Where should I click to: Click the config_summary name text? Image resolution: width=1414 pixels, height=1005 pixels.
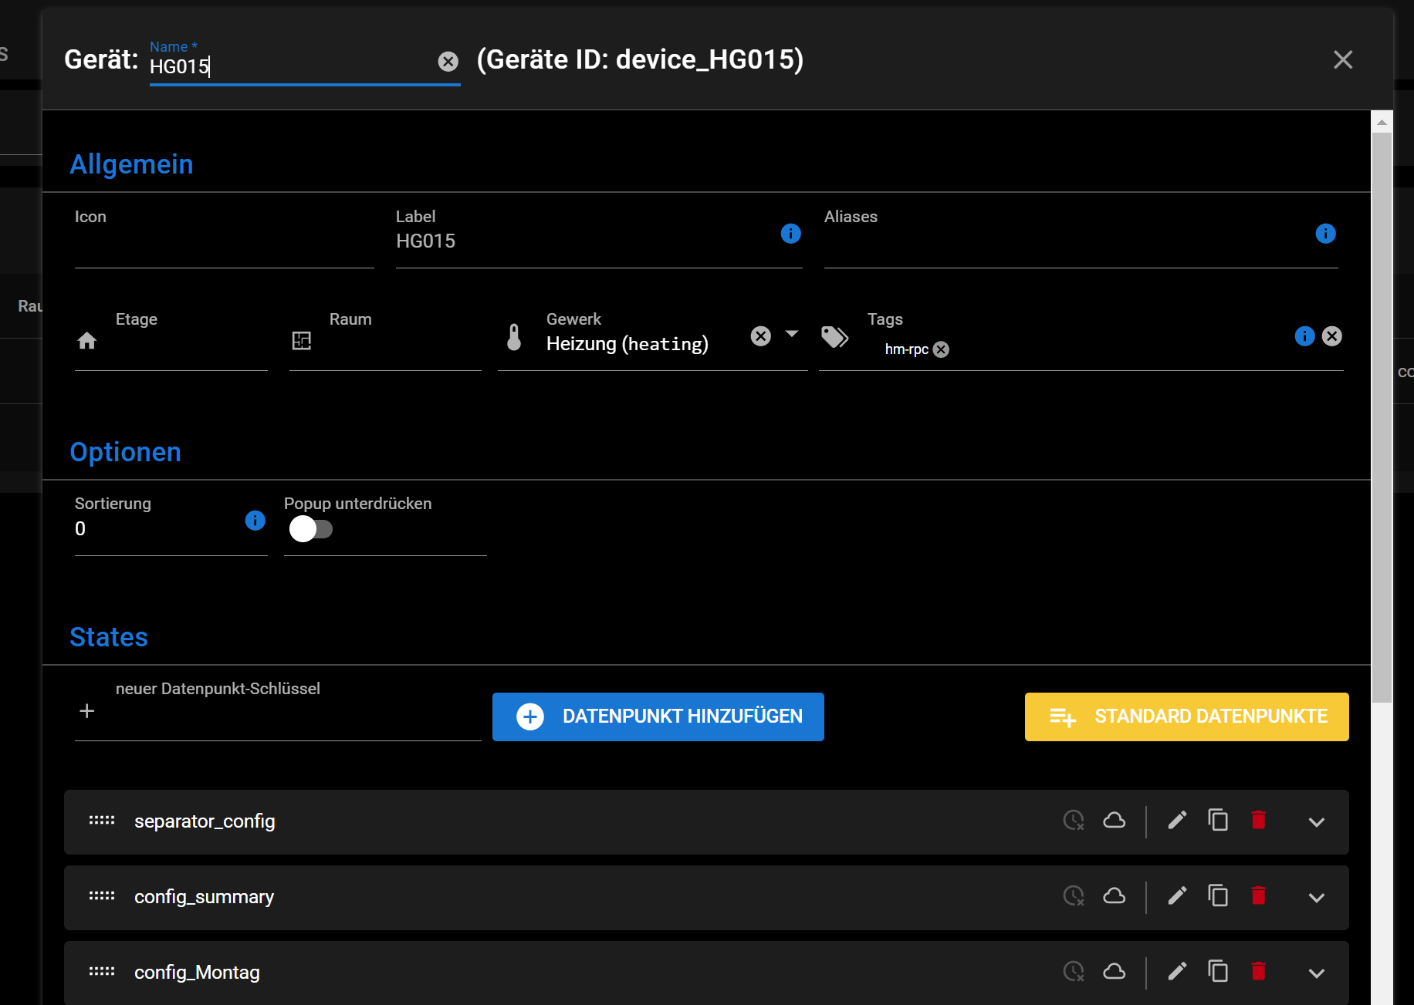(205, 897)
